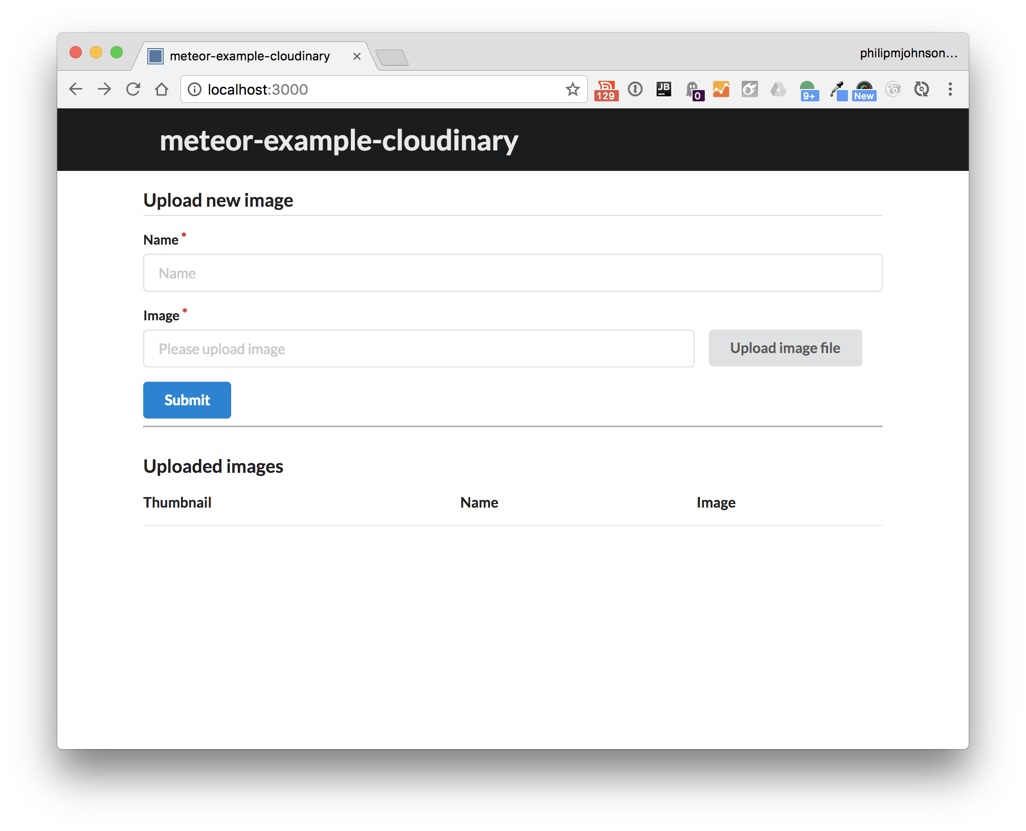Image resolution: width=1026 pixels, height=831 pixels.
Task: Click the orange Google Analytics extension icon
Action: point(721,90)
